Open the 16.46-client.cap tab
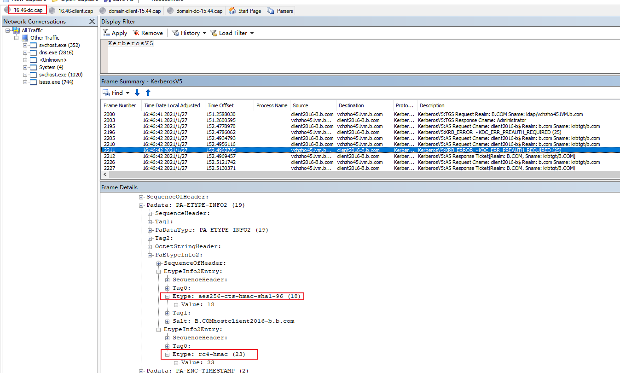 tap(71, 11)
